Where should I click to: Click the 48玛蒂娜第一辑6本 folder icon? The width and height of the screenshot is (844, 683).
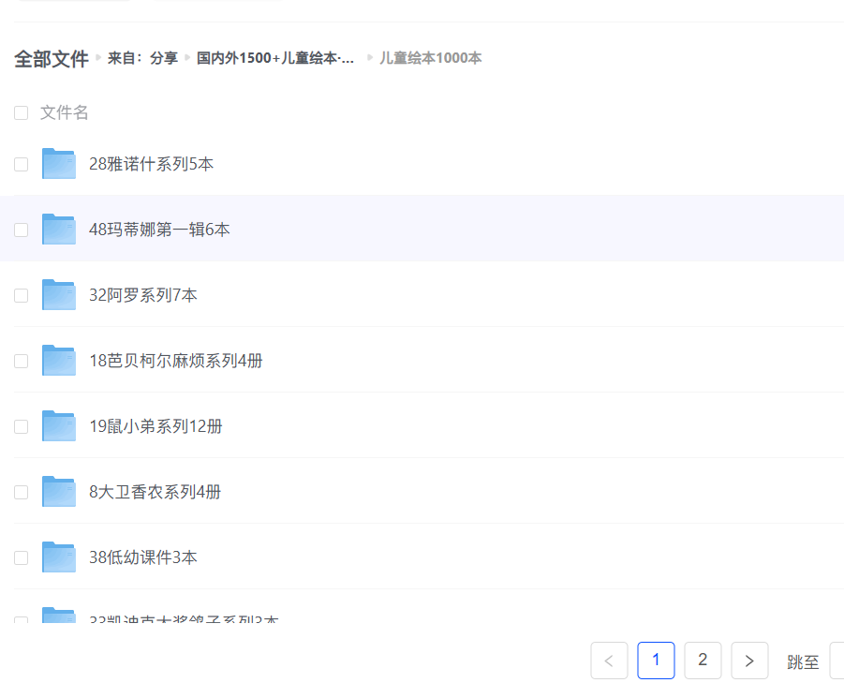58,230
